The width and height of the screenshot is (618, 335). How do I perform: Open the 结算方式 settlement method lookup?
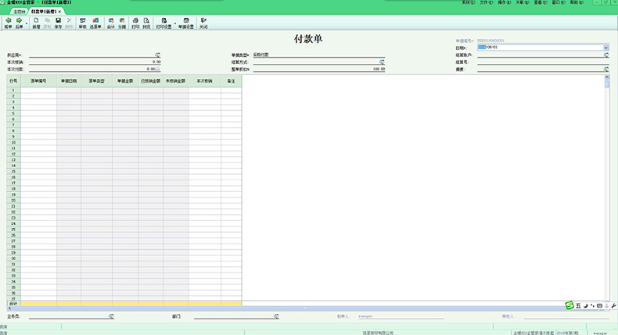(x=382, y=62)
